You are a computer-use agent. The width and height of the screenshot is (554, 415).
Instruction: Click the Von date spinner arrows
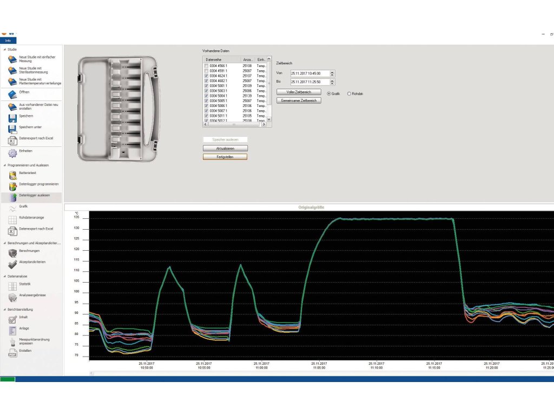pos(332,73)
